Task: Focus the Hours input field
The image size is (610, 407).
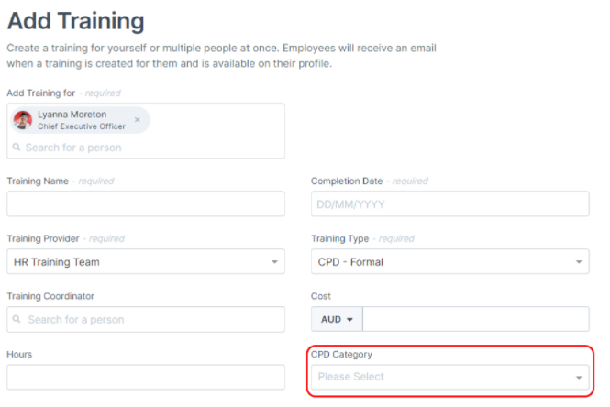Action: [146, 377]
